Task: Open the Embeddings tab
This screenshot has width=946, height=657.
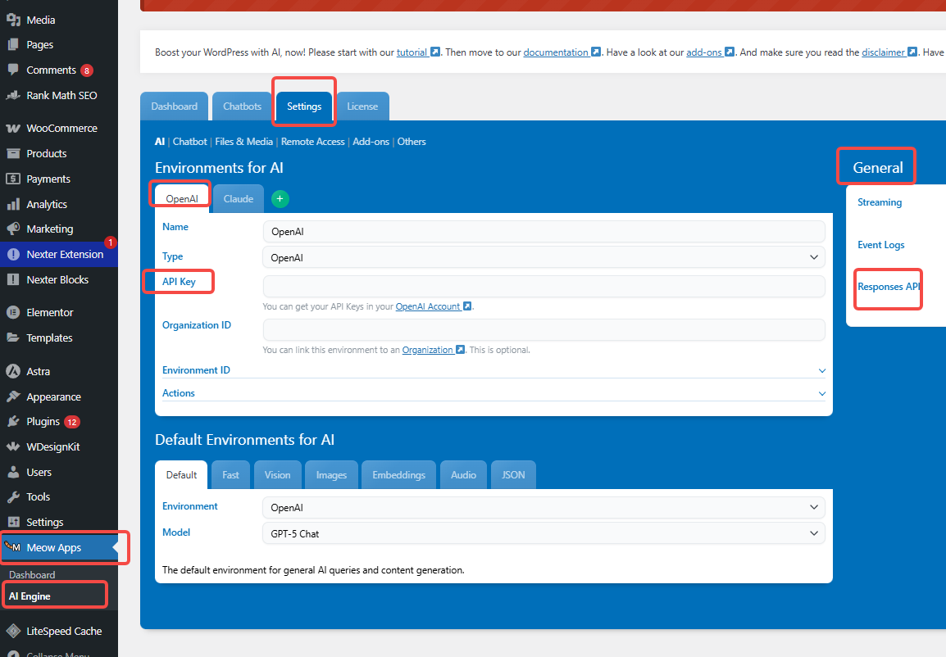Action: click(398, 474)
